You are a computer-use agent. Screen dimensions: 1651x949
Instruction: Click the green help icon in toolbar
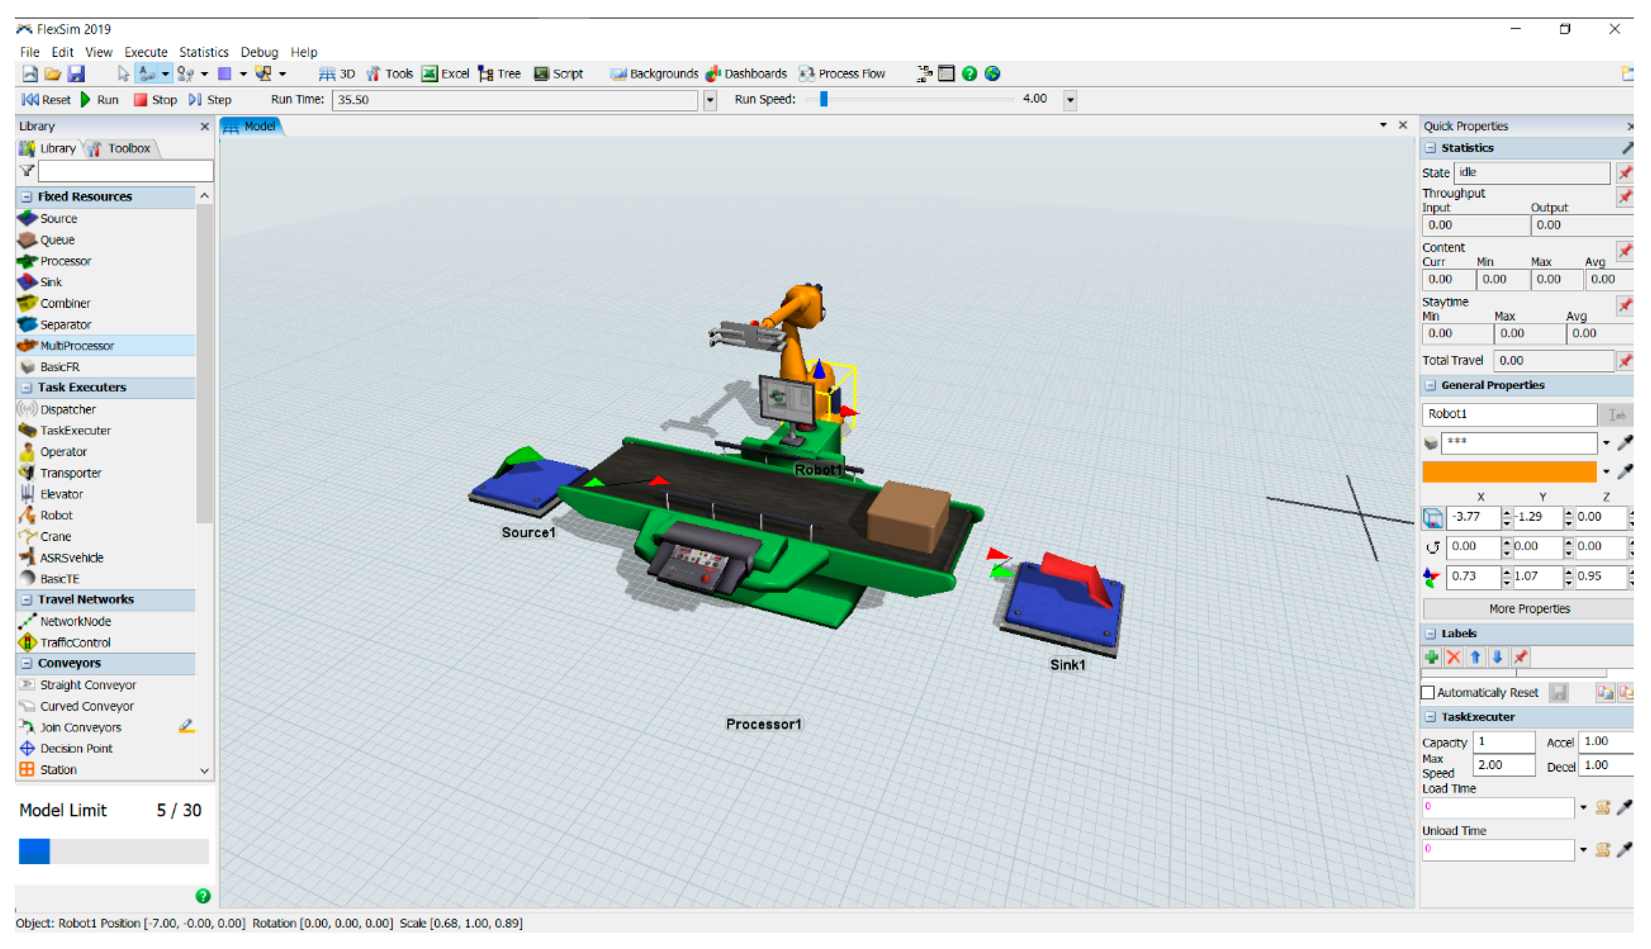(969, 74)
